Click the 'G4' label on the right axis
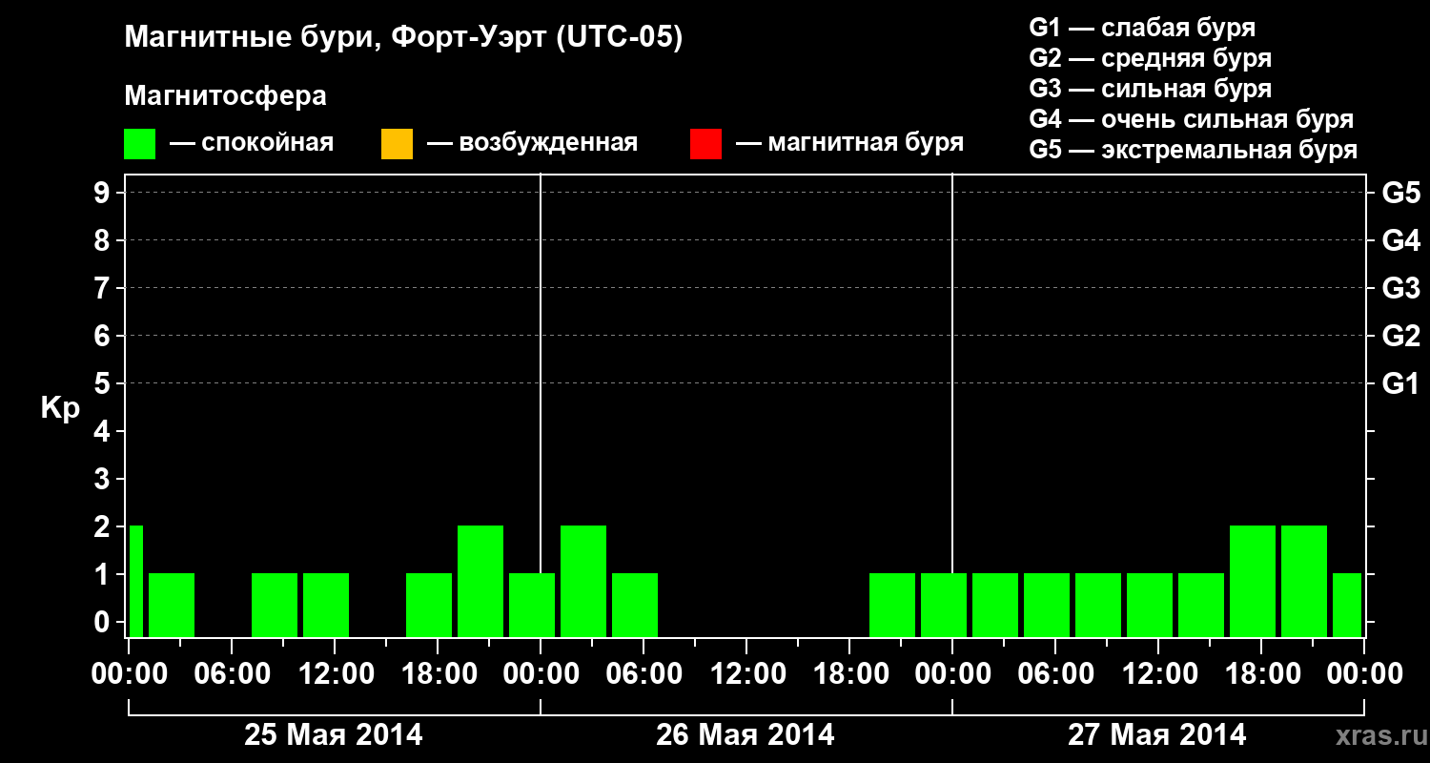 (x=1400, y=240)
